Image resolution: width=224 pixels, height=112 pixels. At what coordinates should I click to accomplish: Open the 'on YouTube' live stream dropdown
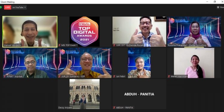coord(19,7)
